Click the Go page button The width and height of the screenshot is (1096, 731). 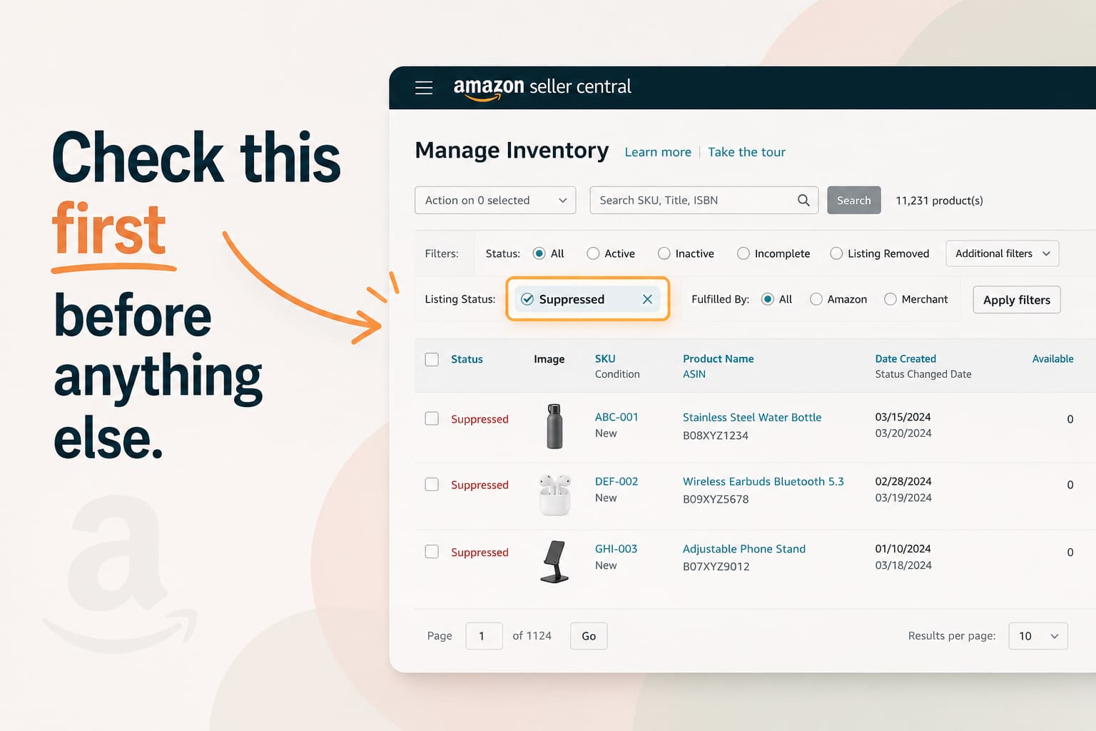(589, 636)
